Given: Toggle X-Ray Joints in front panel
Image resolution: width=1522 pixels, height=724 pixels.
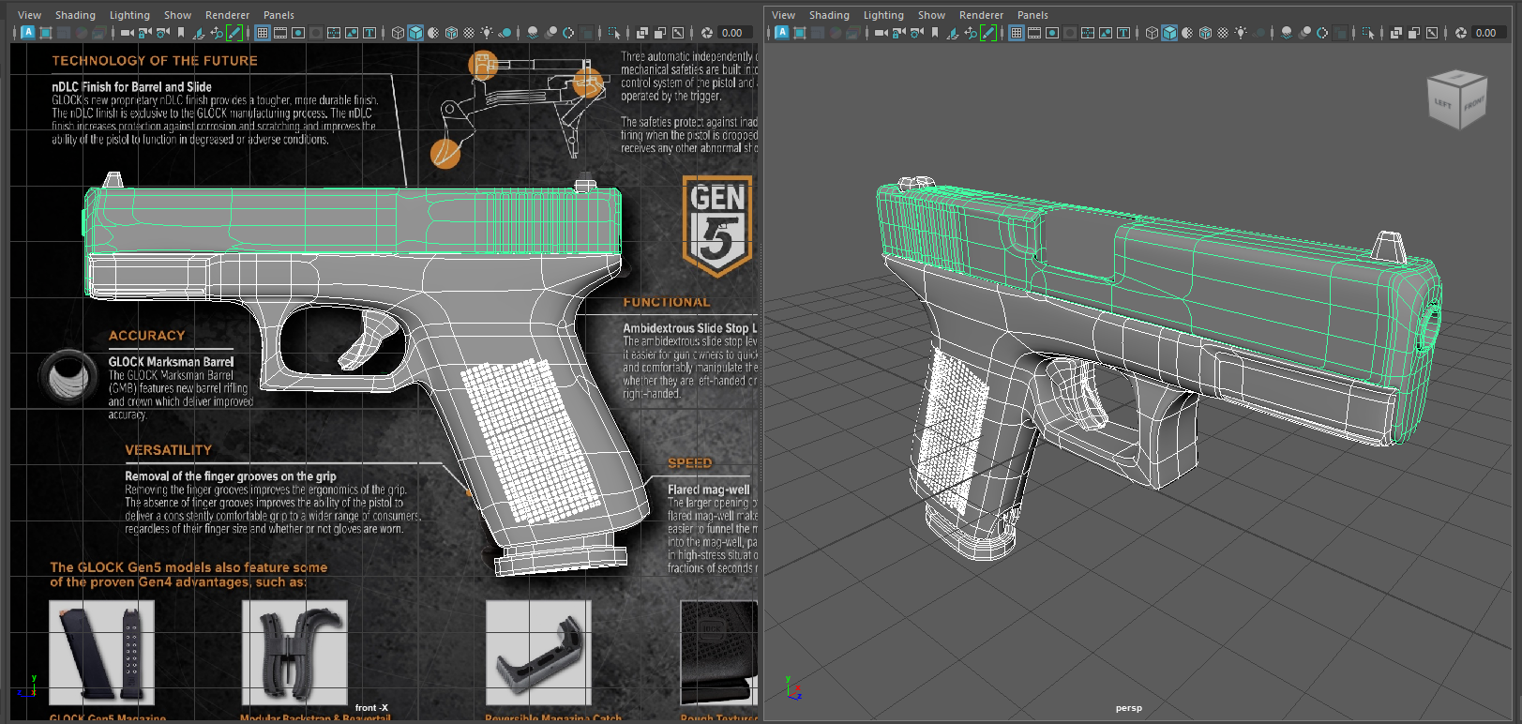Looking at the screenshot, I should tap(677, 33).
